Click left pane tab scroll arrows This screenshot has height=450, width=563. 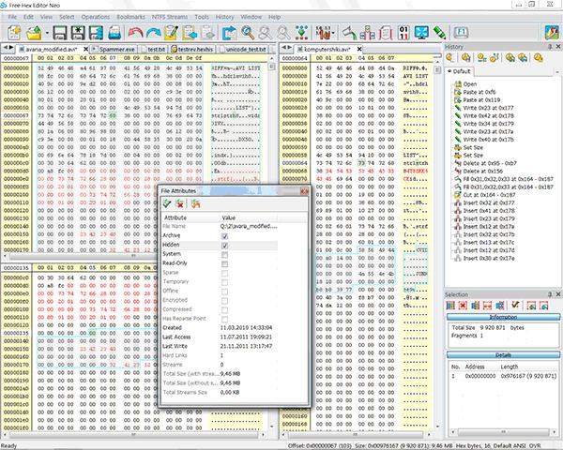8,48
